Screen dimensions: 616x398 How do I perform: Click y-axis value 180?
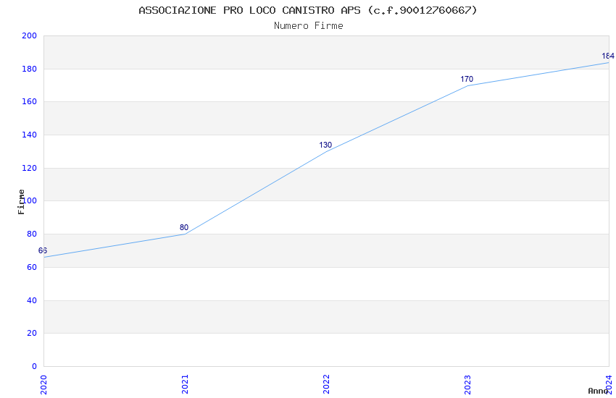tap(30, 69)
